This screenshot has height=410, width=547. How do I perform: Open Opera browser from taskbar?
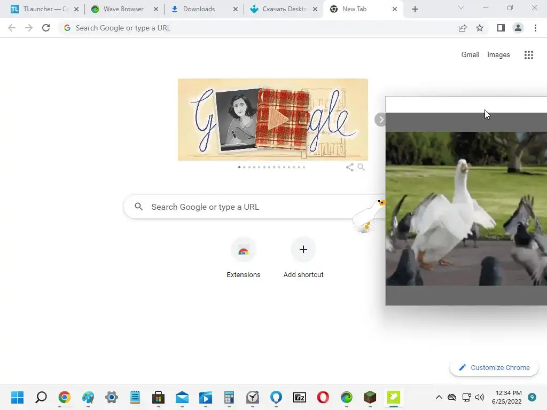click(x=323, y=397)
